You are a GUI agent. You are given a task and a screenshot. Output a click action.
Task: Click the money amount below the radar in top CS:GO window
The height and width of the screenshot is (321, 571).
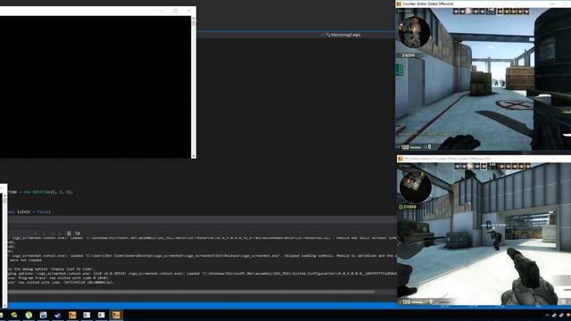pyautogui.click(x=409, y=55)
